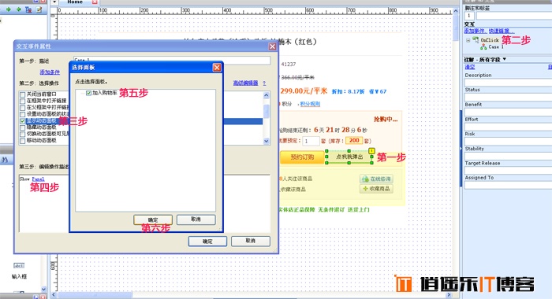Close the 选择面板 dialog
The image size is (552, 299).
point(217,67)
